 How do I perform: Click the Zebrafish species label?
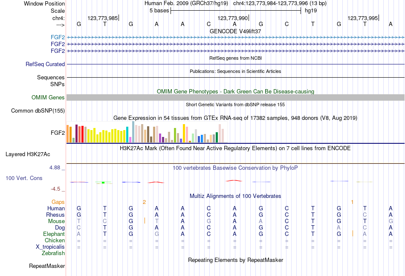pyautogui.click(x=53, y=253)
